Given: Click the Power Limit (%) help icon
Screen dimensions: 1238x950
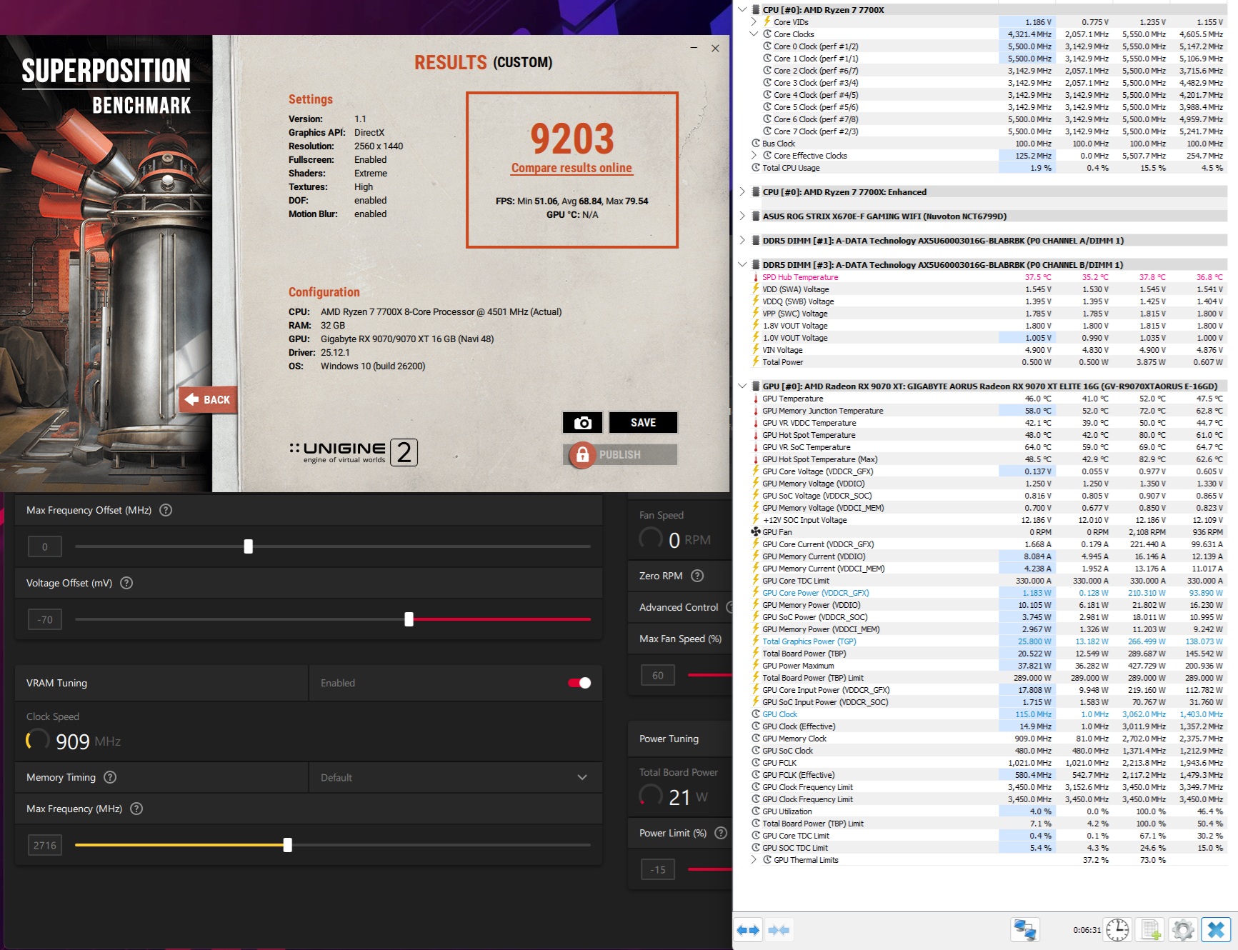Looking at the screenshot, I should click(x=721, y=833).
